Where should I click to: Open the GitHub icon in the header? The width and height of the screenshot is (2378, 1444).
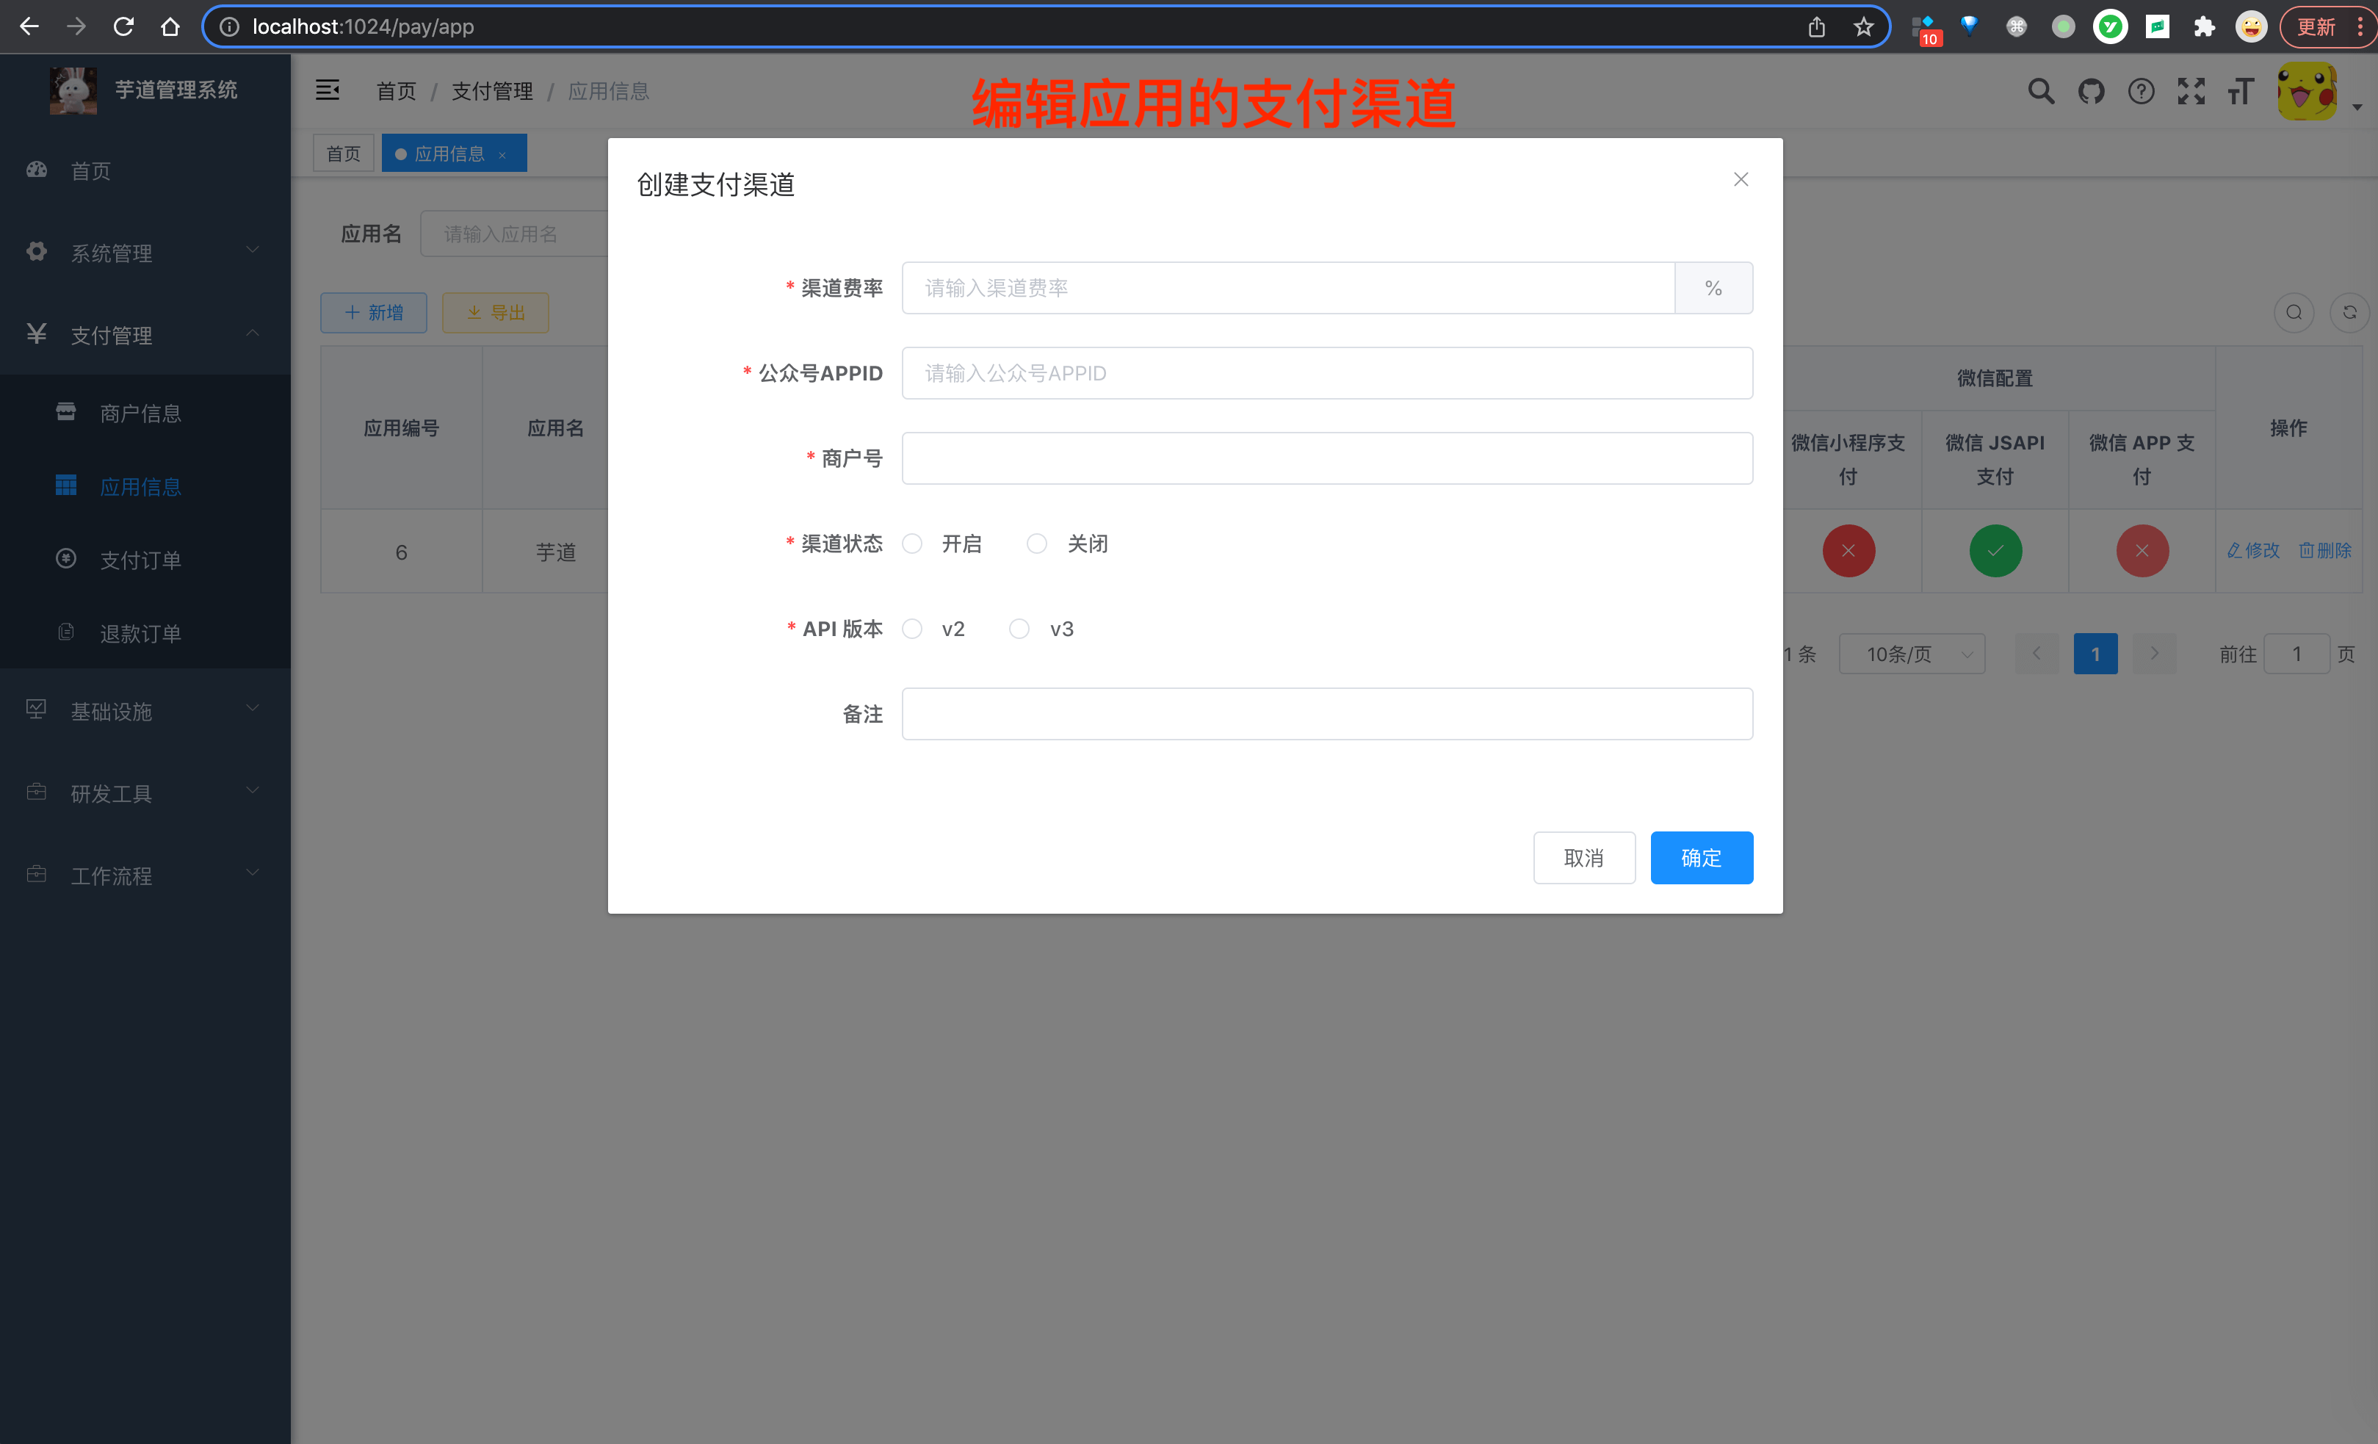[2090, 91]
